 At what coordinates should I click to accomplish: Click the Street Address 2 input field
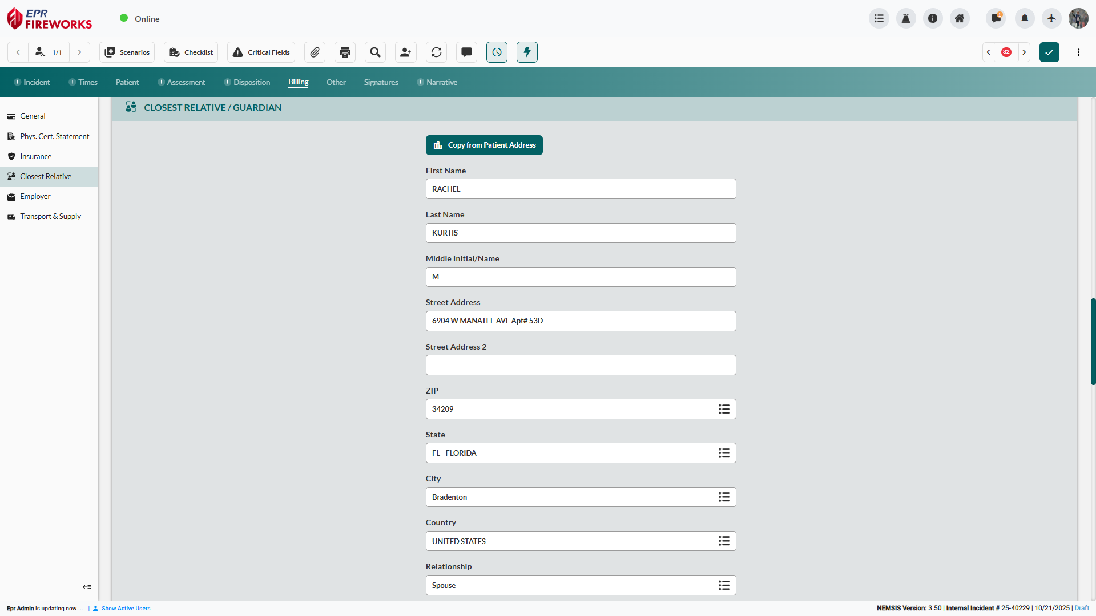click(x=581, y=364)
